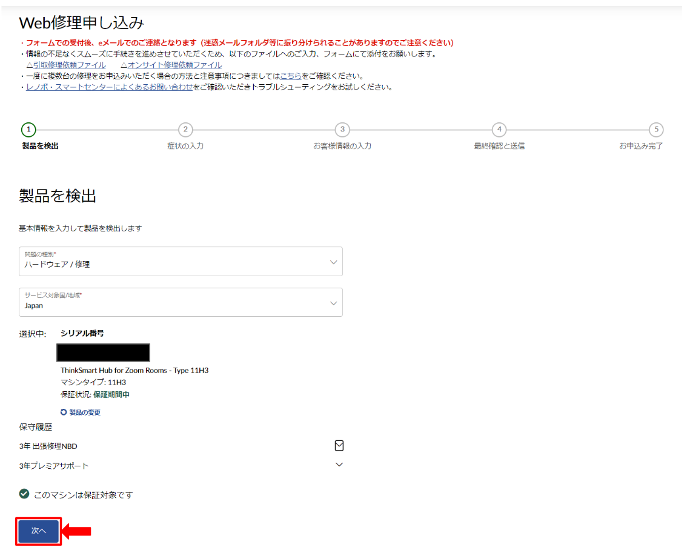
Task: Click the 基本情報を入力して製品を検出します text
Action: (x=80, y=228)
